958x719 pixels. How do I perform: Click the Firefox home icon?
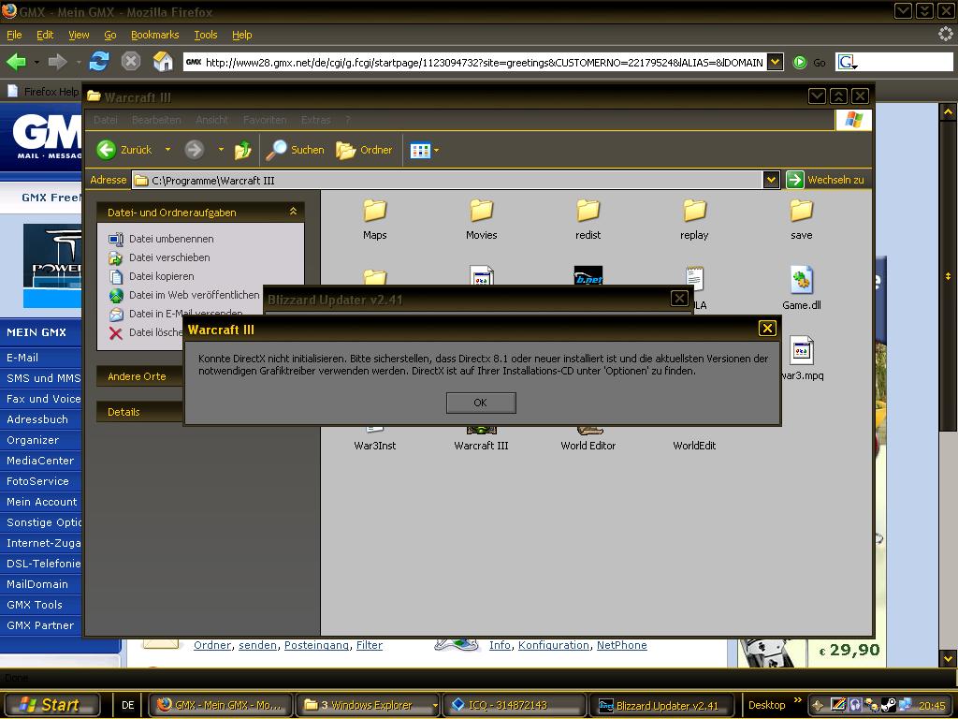click(163, 62)
